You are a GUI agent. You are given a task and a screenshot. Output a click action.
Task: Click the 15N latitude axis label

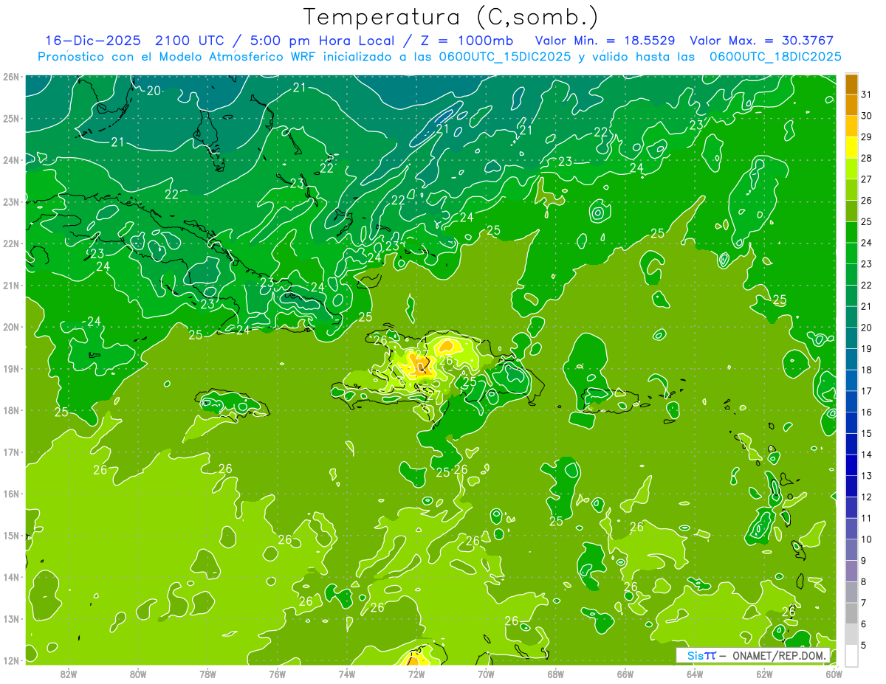pyautogui.click(x=10, y=536)
